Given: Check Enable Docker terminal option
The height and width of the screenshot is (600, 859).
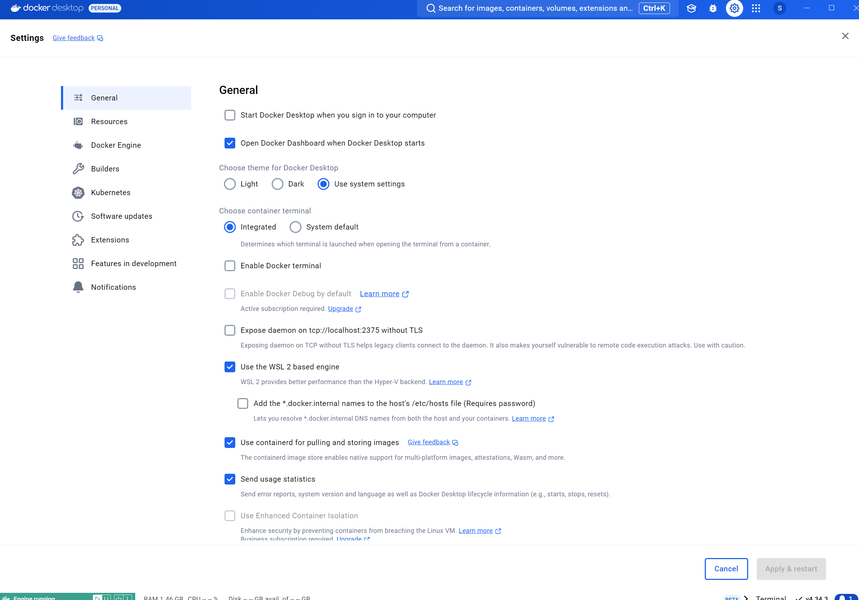Looking at the screenshot, I should tap(230, 266).
